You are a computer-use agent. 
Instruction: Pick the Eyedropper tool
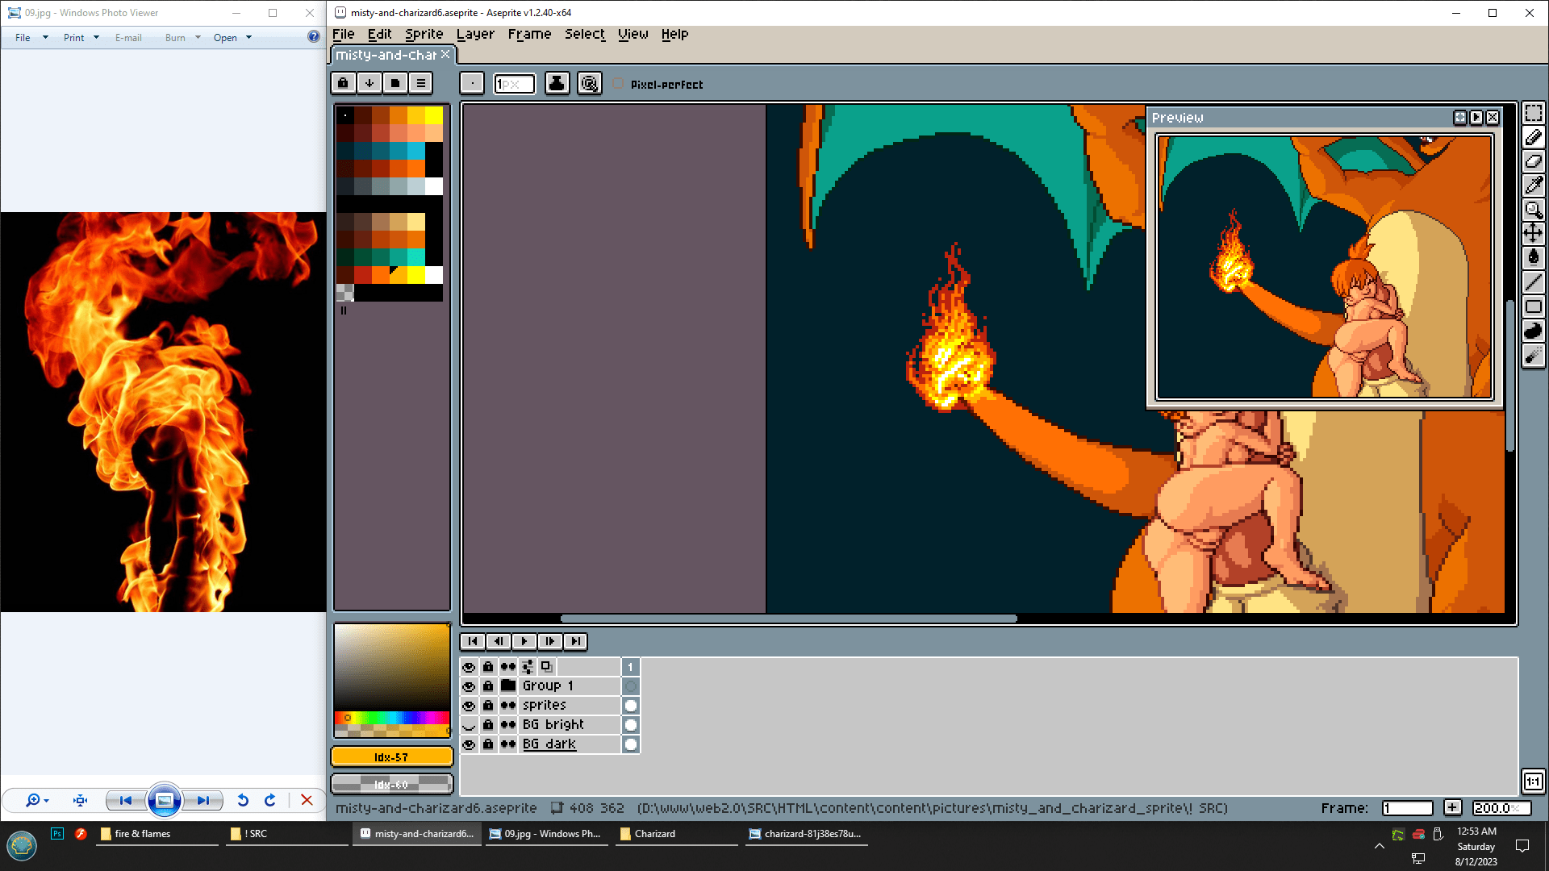pos(1533,185)
